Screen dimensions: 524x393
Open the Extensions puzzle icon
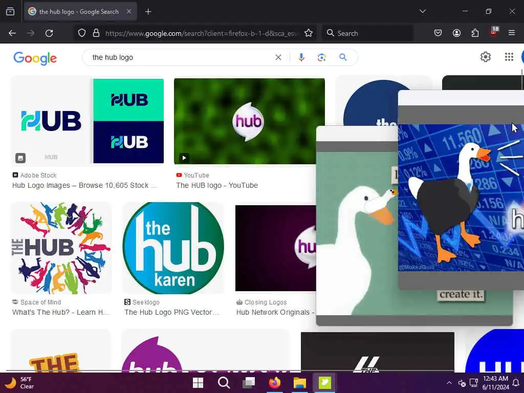click(475, 33)
